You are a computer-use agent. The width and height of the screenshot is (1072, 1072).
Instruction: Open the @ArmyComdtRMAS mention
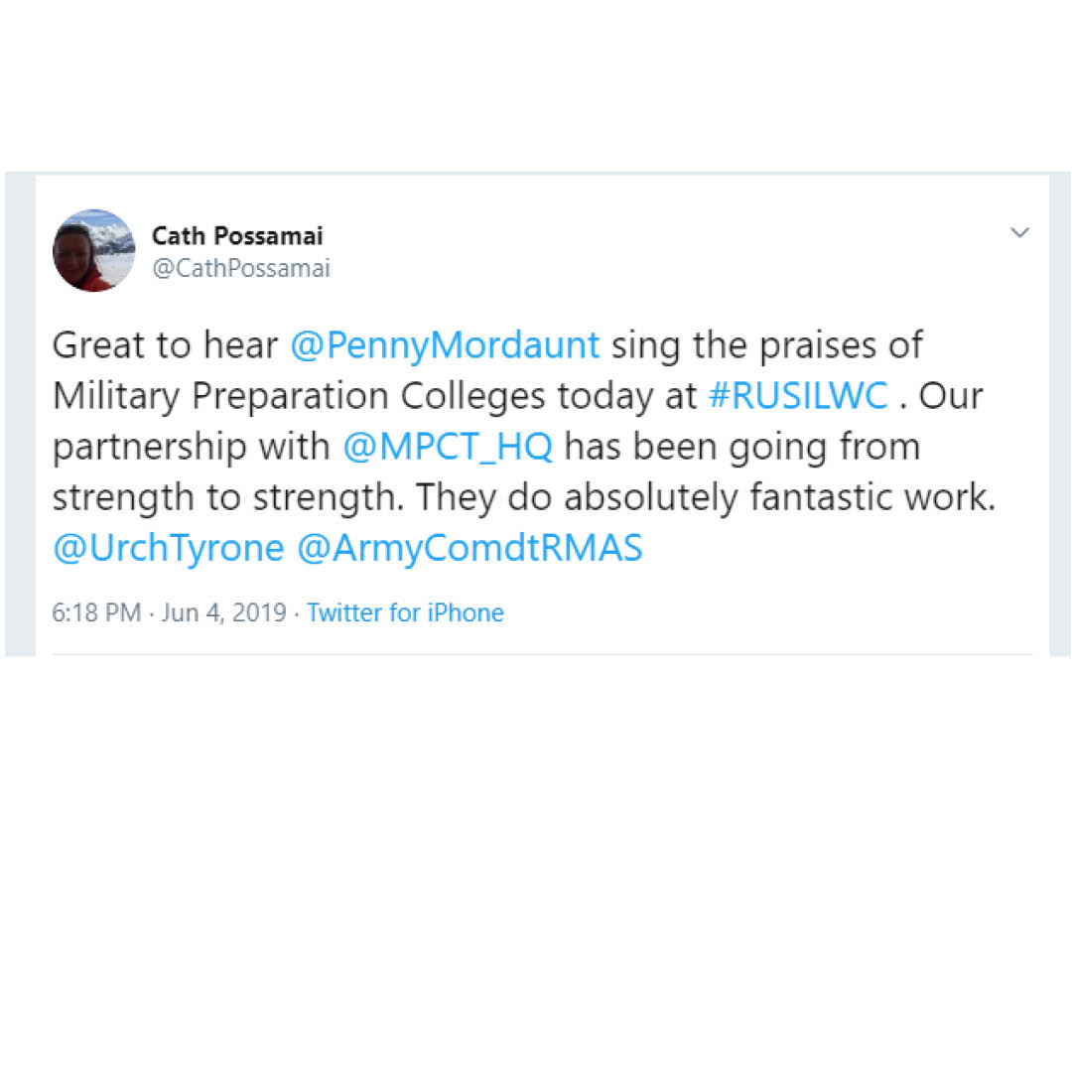coord(469,548)
